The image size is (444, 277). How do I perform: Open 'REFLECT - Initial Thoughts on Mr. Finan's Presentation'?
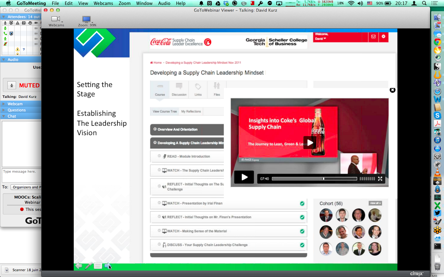228,217
